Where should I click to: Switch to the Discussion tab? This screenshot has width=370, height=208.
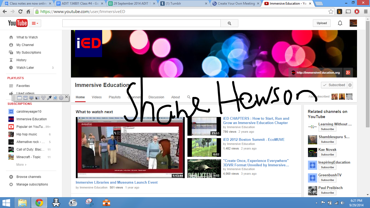(156, 97)
